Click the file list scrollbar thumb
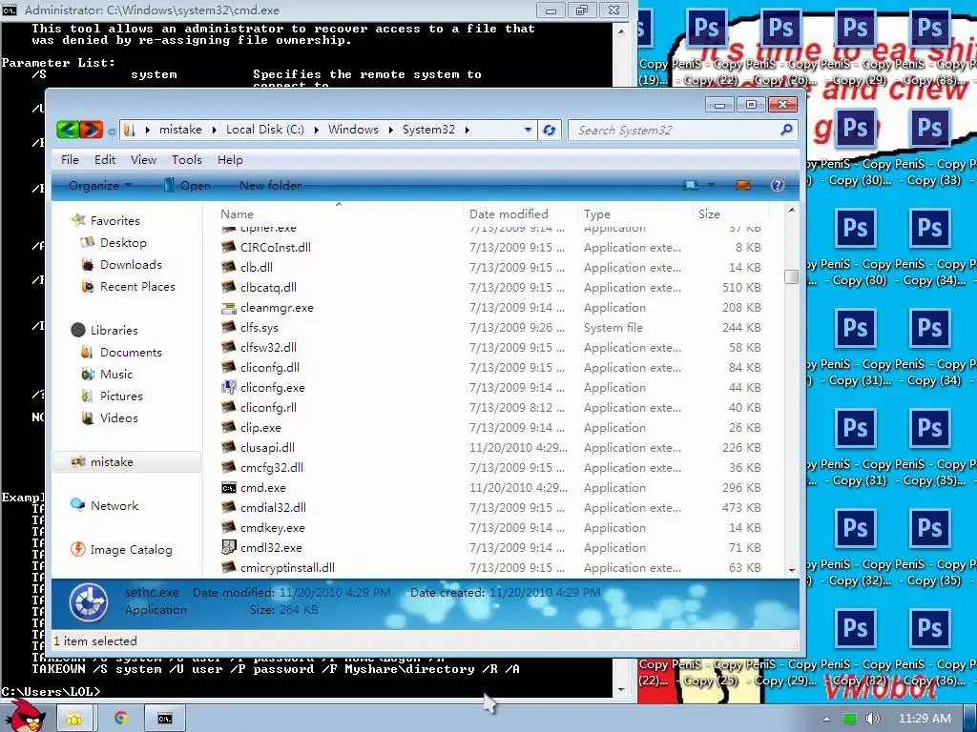 coord(791,276)
